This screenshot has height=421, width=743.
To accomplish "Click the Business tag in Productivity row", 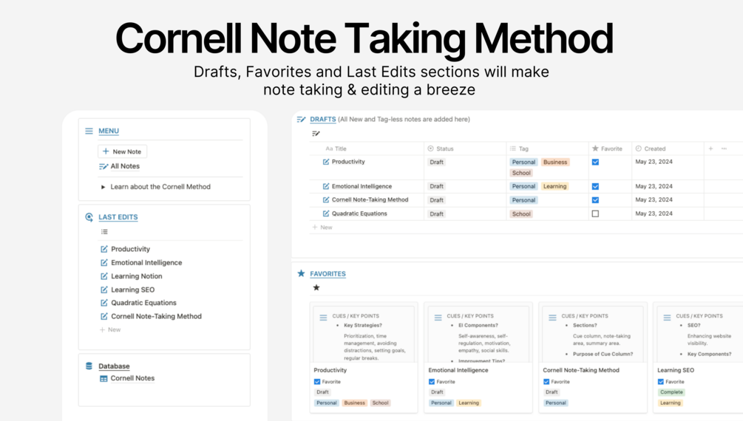I will 555,162.
